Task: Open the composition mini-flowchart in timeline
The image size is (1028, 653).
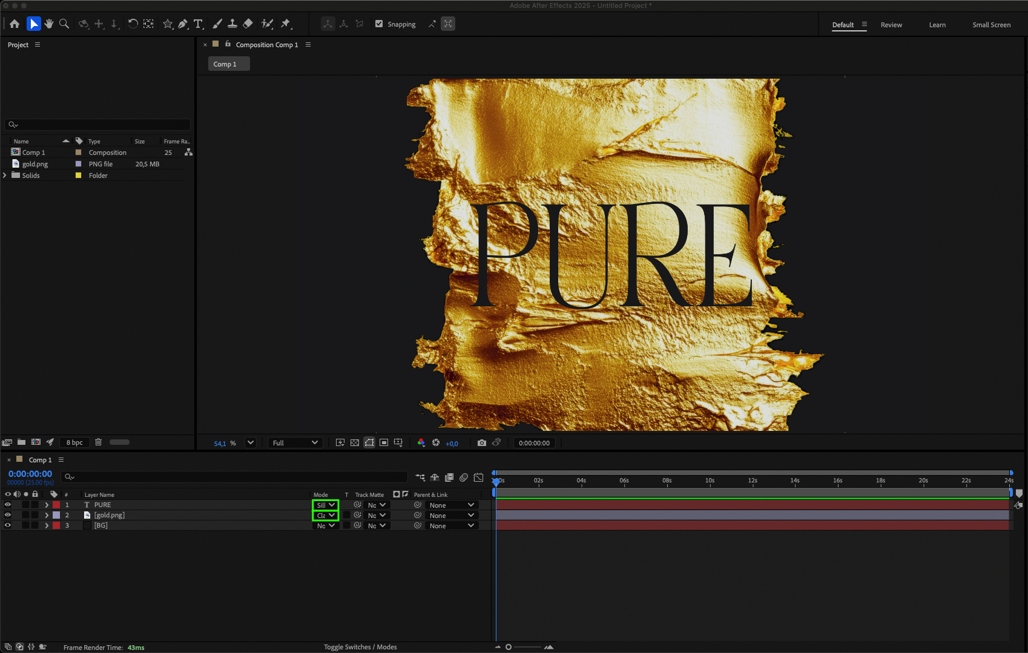Action: 420,477
